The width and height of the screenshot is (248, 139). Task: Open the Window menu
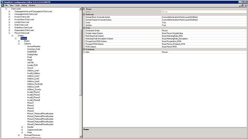32,5
